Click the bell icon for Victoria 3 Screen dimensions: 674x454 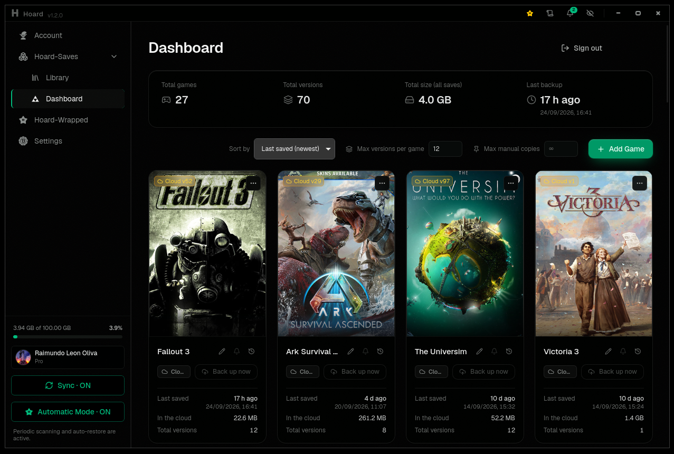(623, 352)
